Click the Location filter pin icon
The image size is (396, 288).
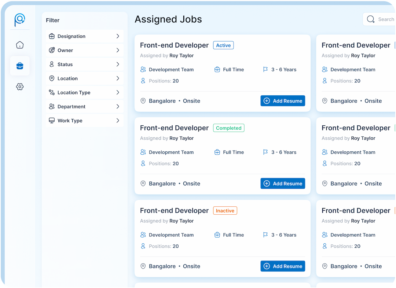(52, 78)
